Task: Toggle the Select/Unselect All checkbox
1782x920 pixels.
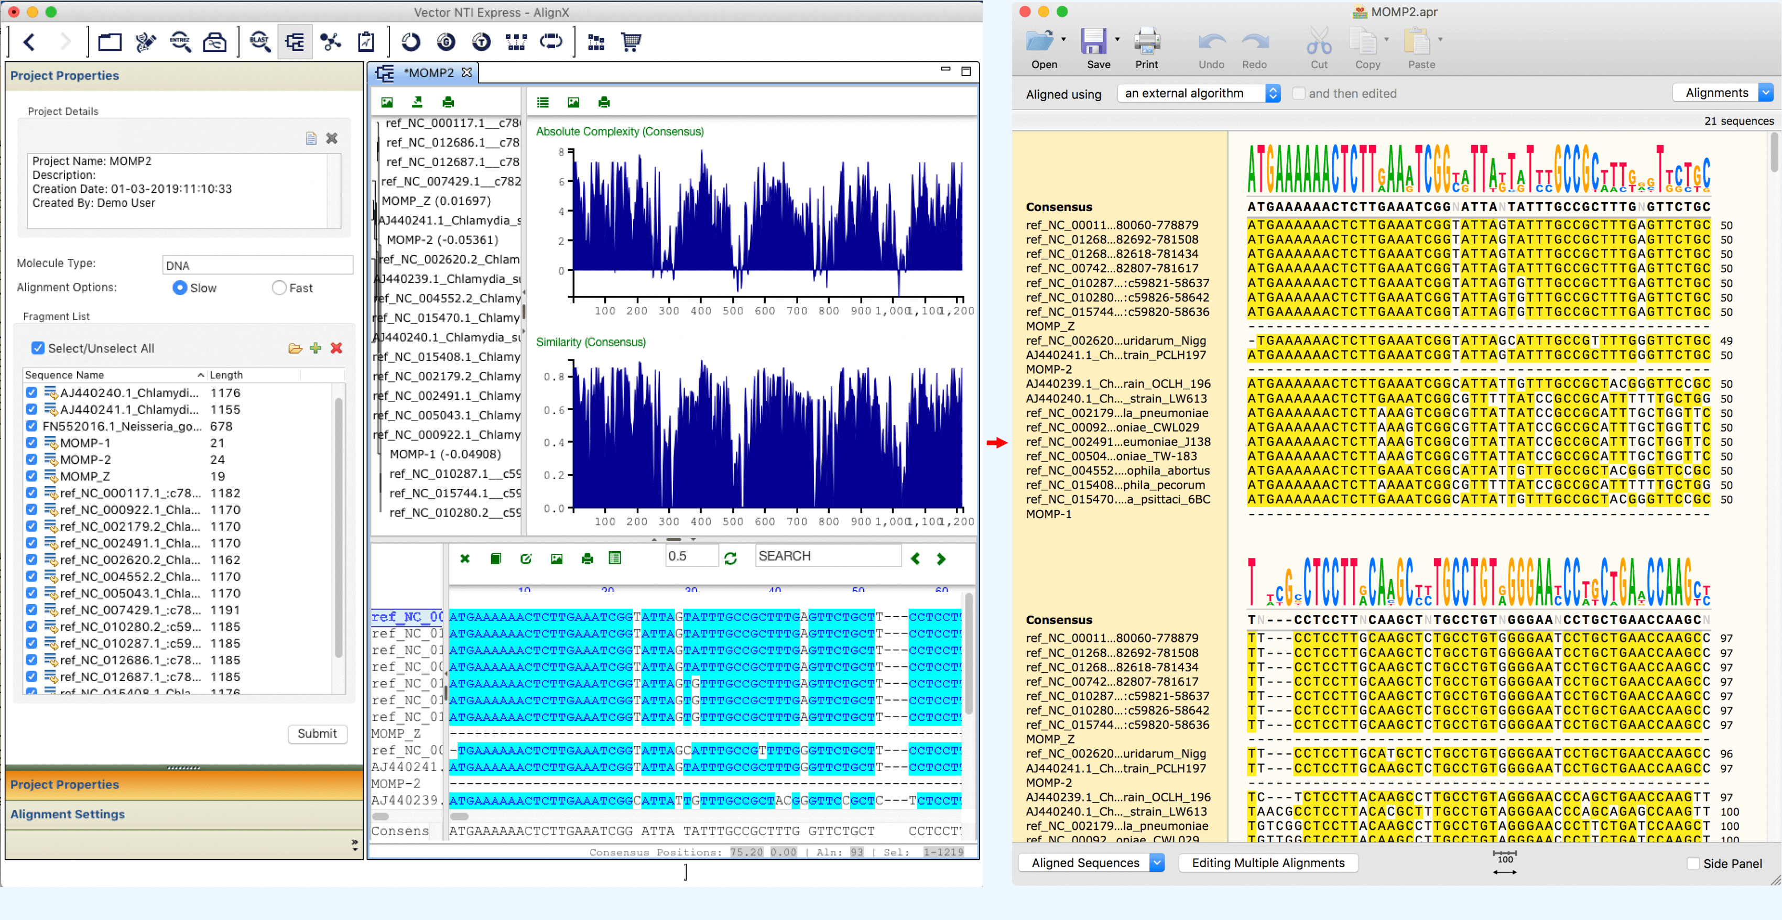Action: point(38,348)
